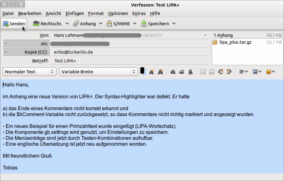Toggle underline formatting
The image size is (284, 181).
pos(190,72)
